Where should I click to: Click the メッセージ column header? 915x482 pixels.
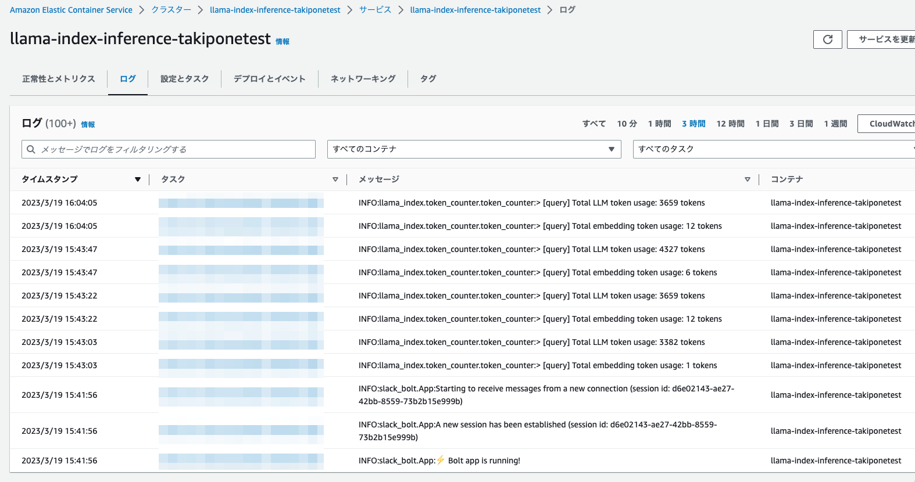pos(379,179)
